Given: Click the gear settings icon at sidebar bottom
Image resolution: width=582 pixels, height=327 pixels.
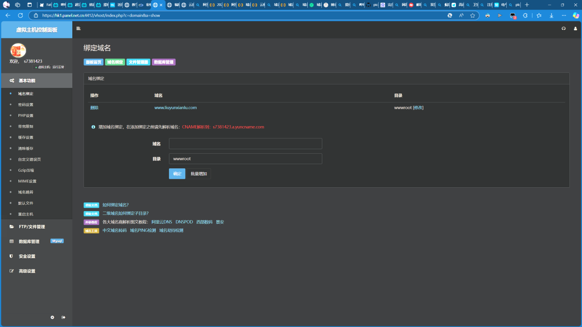Looking at the screenshot, I should click(x=52, y=317).
